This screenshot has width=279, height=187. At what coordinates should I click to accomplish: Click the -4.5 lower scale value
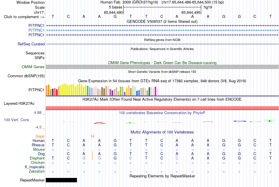tap(38, 127)
